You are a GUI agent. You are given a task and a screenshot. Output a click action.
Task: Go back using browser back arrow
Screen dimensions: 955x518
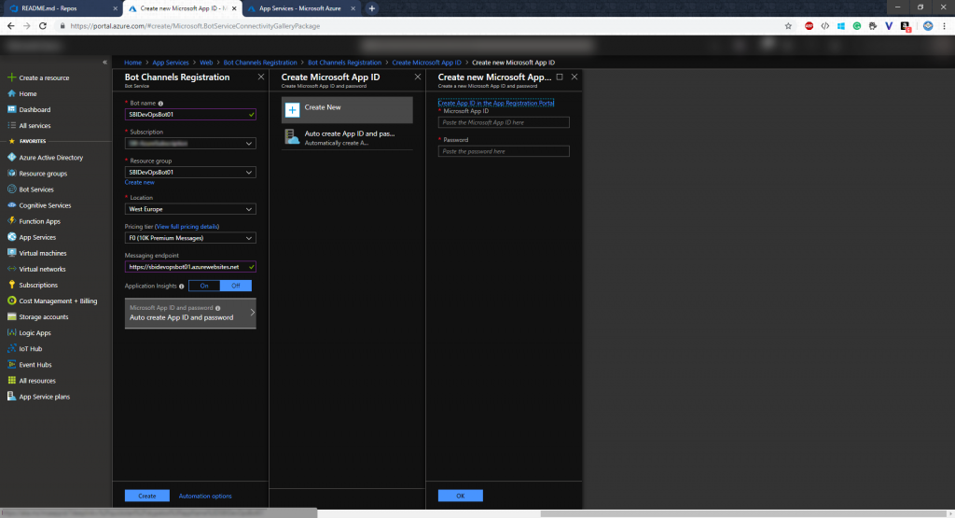[x=10, y=26]
